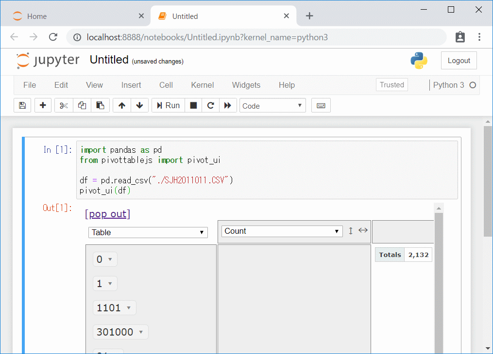Run the selected cell
This screenshot has height=354, width=493.
pos(168,105)
